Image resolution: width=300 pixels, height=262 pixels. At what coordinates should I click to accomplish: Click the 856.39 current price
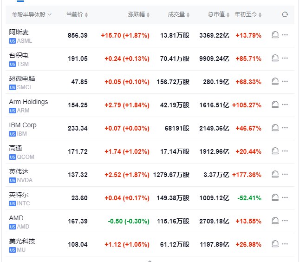78,35
